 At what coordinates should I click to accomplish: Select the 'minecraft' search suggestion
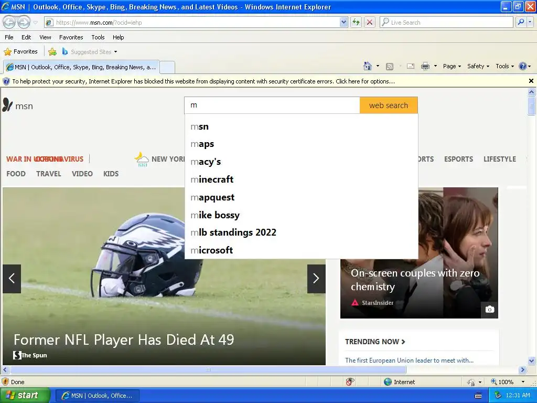pyautogui.click(x=302, y=179)
